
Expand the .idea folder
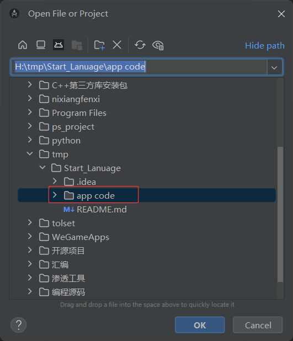point(55,182)
